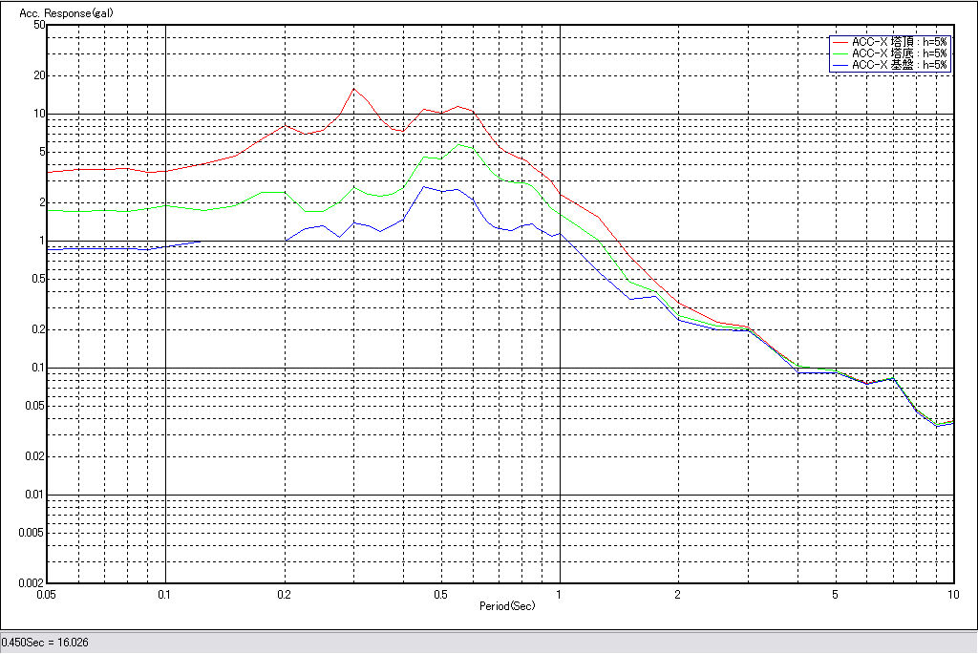Click the y-axis tick label 50

39,25
